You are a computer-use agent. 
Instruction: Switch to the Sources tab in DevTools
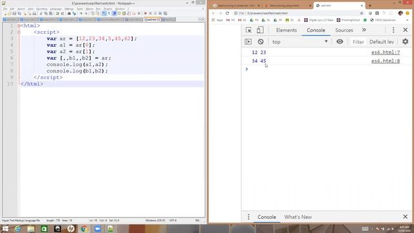[x=344, y=30]
